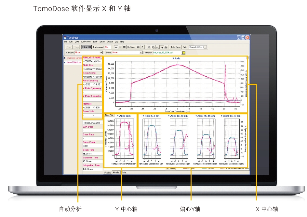Click the CS toolbar icon

157,47
